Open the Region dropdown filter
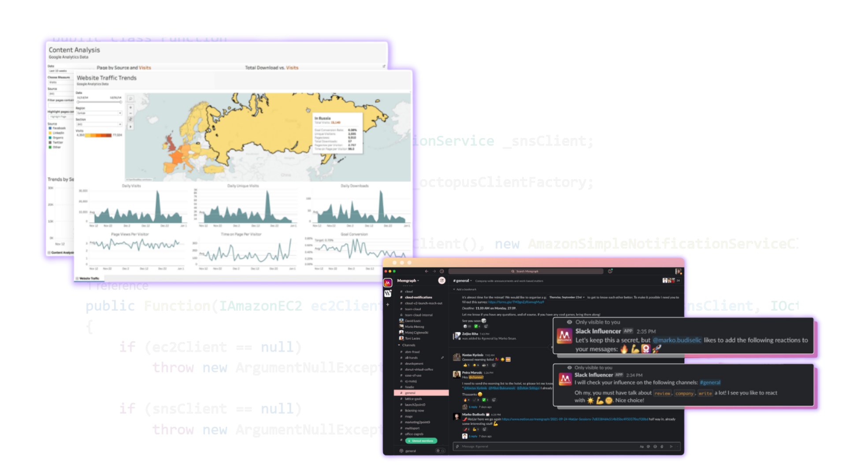846x476 pixels. [x=99, y=113]
